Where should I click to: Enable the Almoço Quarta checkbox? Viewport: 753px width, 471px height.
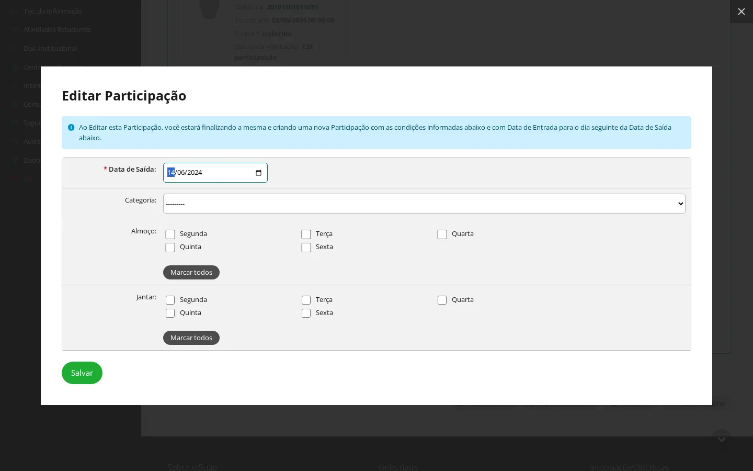(442, 234)
